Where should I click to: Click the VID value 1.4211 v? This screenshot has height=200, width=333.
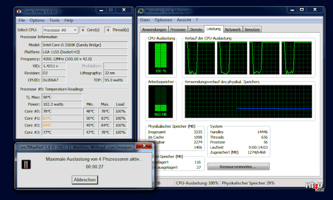point(54,66)
